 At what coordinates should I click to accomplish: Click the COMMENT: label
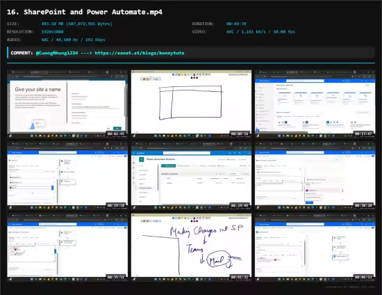22,53
